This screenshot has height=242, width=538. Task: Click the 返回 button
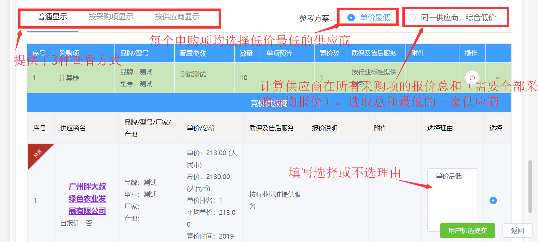point(517,230)
